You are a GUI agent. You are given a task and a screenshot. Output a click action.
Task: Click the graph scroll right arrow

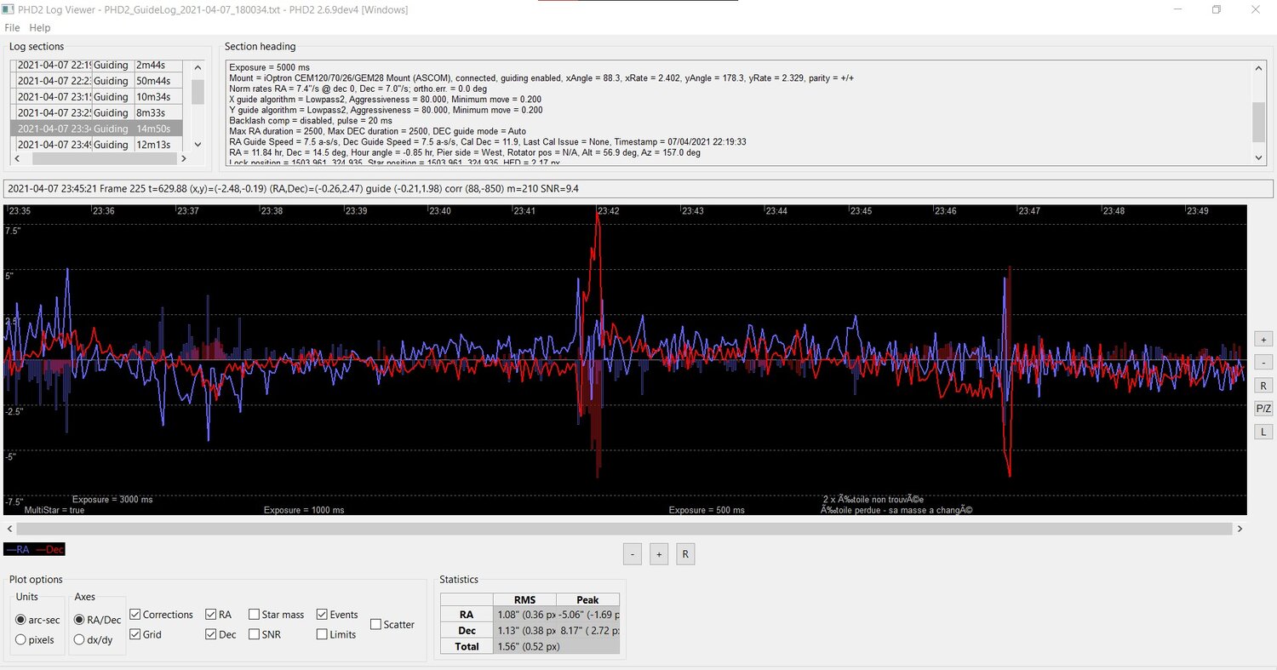(x=1240, y=529)
